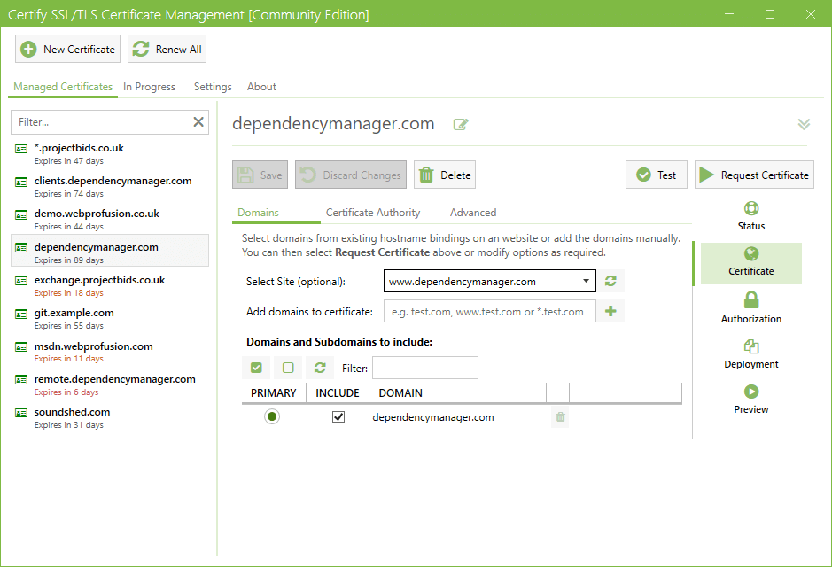Select the Primary domain radio button
Viewport: 832px width, 567px height.
[272, 417]
